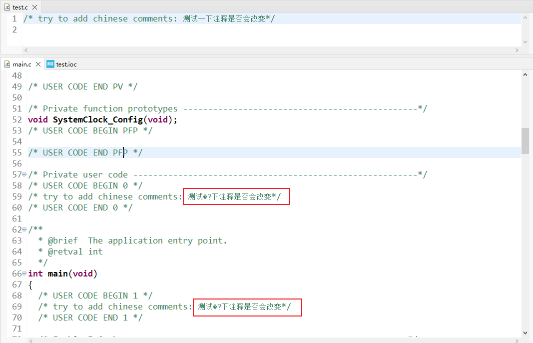Click line number 1 in test.c editor

click(x=13, y=18)
